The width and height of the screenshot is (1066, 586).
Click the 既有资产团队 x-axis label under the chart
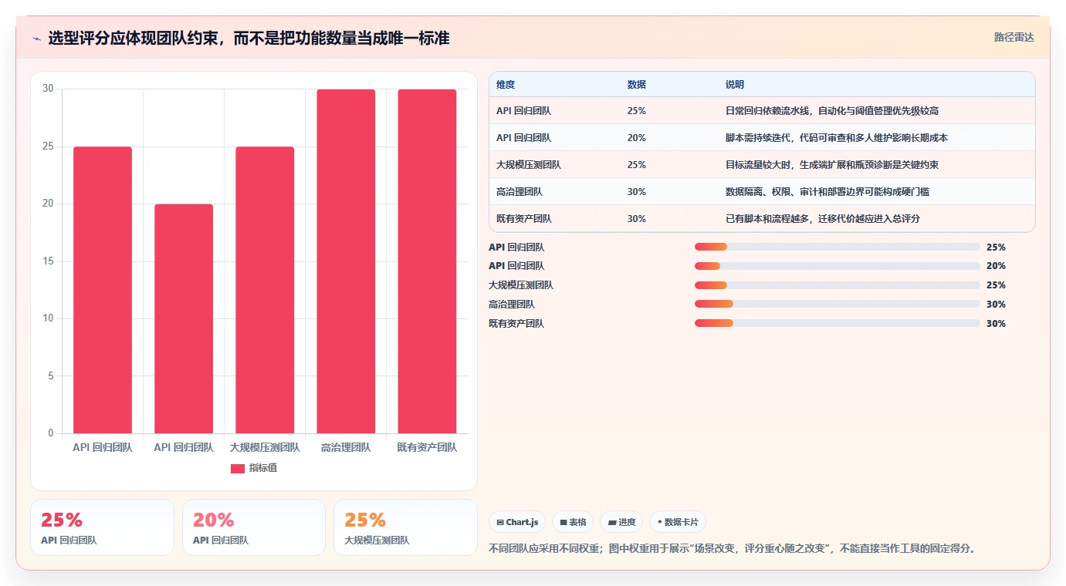(427, 447)
